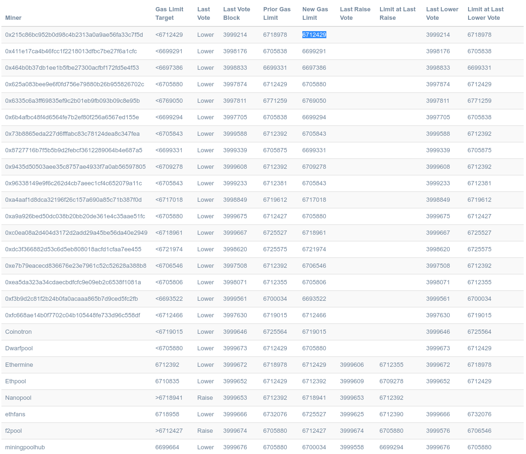
Task: Click Ethermine's last raise vote block 3999606
Action: (x=352, y=364)
